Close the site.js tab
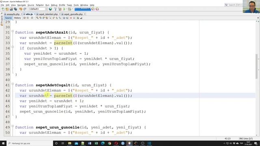The width and height of the screenshot is (260, 146). click(35, 14)
